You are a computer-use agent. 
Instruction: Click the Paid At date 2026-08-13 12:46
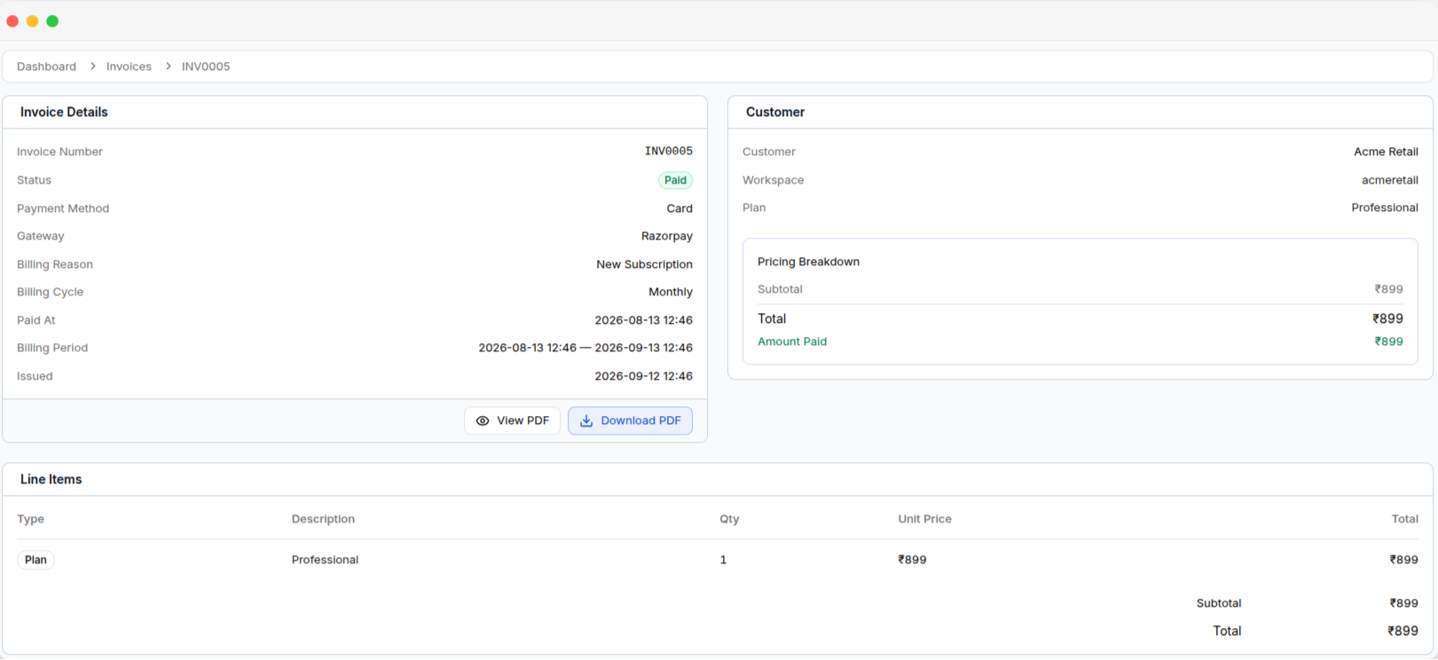click(643, 320)
